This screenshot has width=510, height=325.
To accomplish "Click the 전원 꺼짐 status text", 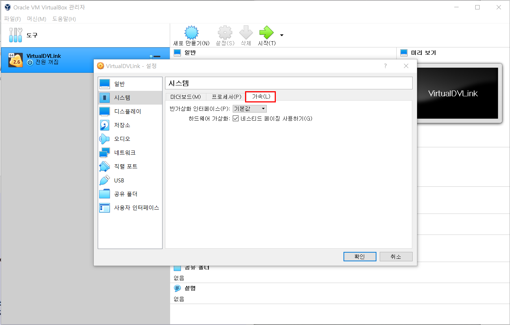I will point(47,62).
